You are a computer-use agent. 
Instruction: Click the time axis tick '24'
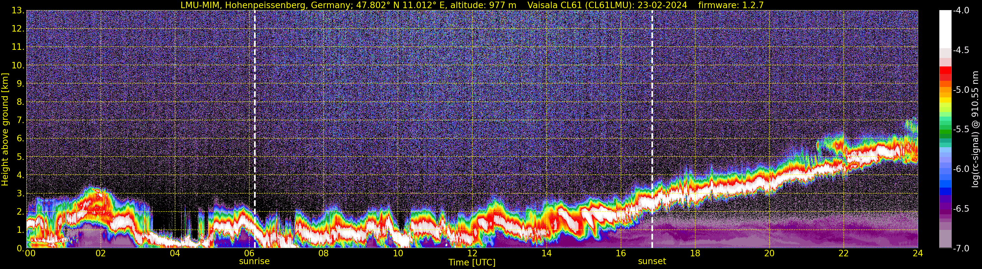(x=918, y=253)
